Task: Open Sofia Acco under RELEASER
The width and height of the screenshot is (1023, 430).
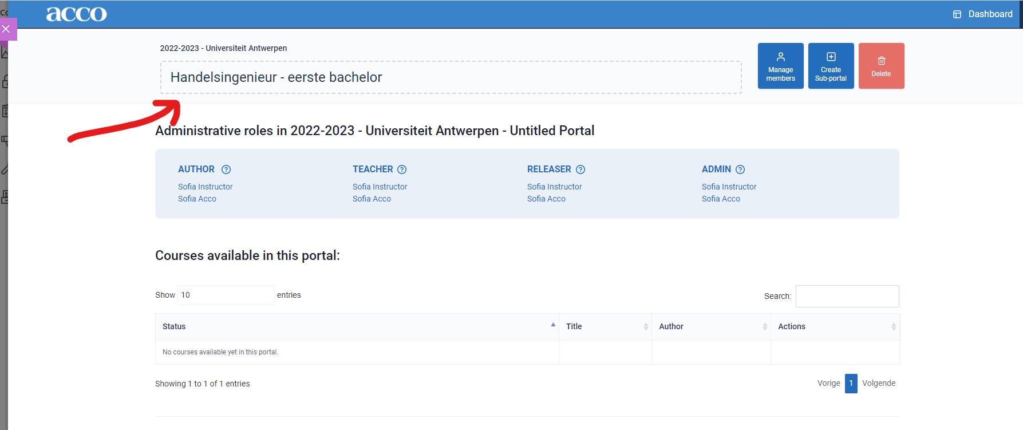Action: [x=546, y=199]
